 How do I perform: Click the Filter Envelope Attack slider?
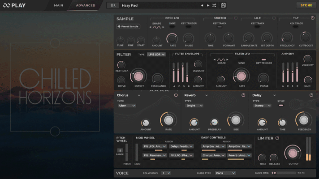[x=174, y=72]
